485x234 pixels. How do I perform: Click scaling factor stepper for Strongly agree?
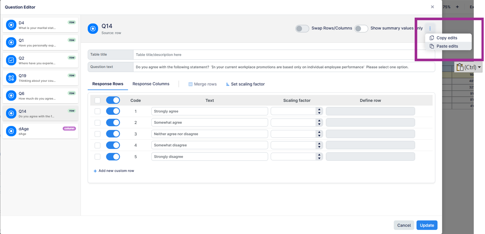pyautogui.click(x=319, y=111)
